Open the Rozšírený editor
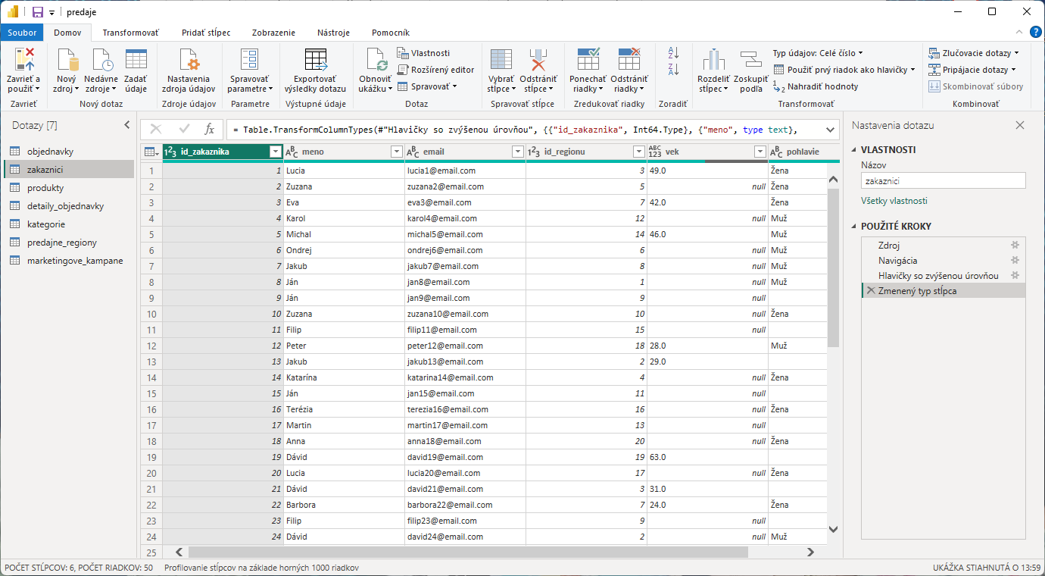The image size is (1045, 576). 435,70
